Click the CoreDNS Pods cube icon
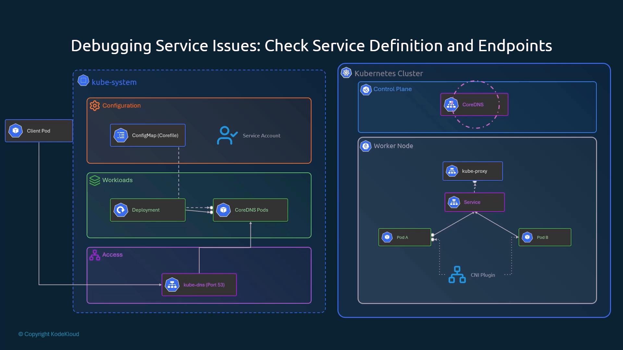The height and width of the screenshot is (350, 623). coord(224,210)
